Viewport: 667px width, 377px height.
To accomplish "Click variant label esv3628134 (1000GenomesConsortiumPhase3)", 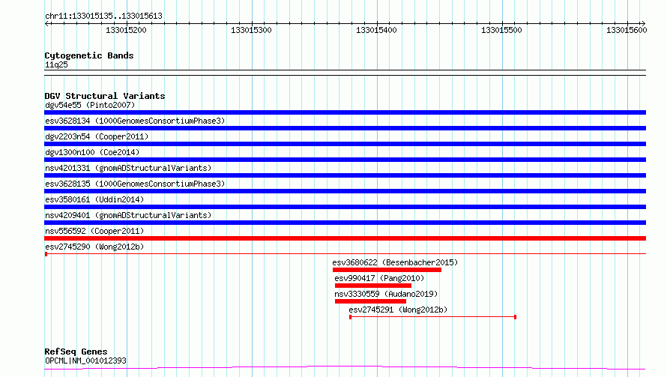I will (135, 121).
